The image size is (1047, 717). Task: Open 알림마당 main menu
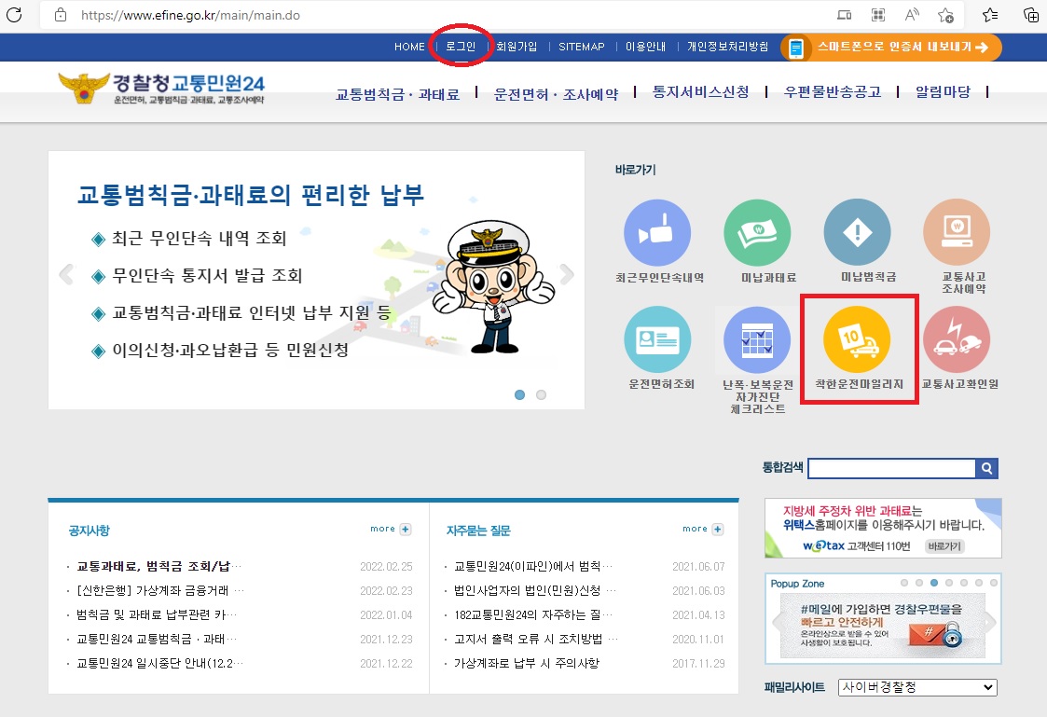[943, 92]
